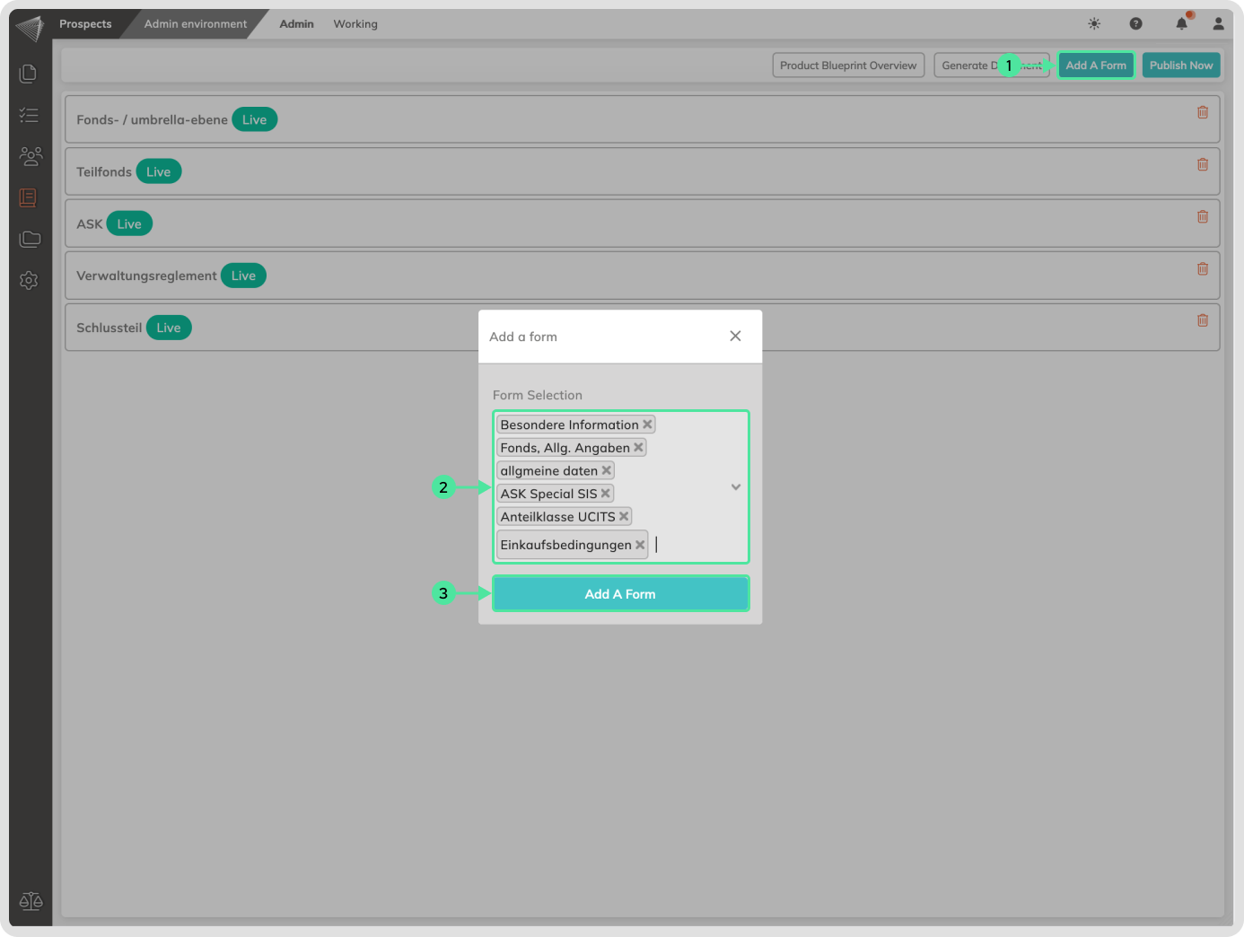This screenshot has height=937, width=1244.
Task: Click the teal Add A Form dialog button
Action: point(620,594)
